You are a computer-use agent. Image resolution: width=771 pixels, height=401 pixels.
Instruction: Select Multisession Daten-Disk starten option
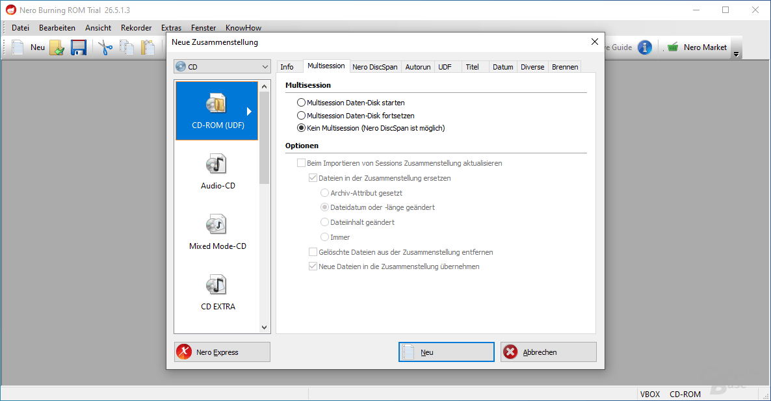301,102
